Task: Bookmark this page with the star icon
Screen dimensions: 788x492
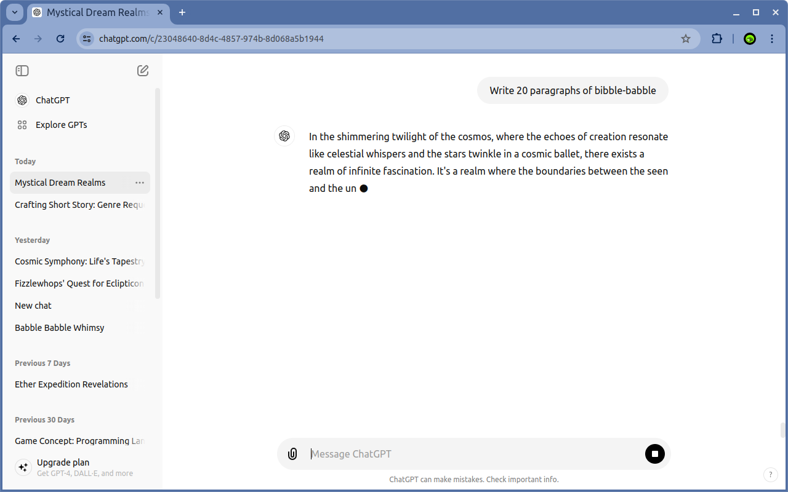Action: [686, 39]
